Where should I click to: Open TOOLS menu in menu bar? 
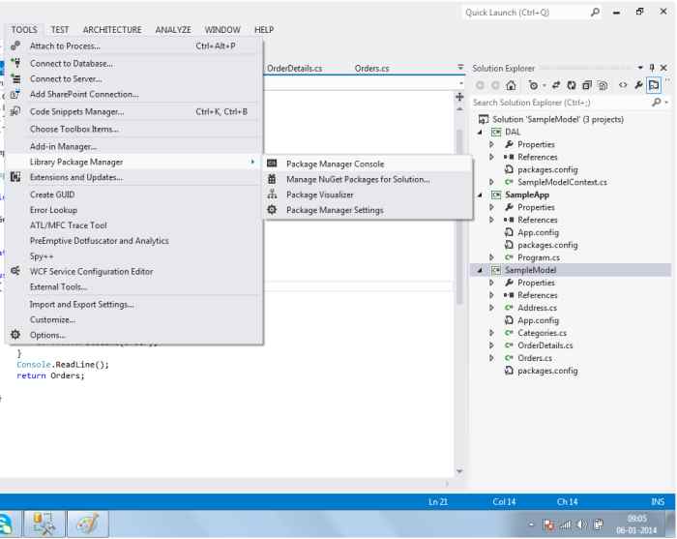coord(24,30)
